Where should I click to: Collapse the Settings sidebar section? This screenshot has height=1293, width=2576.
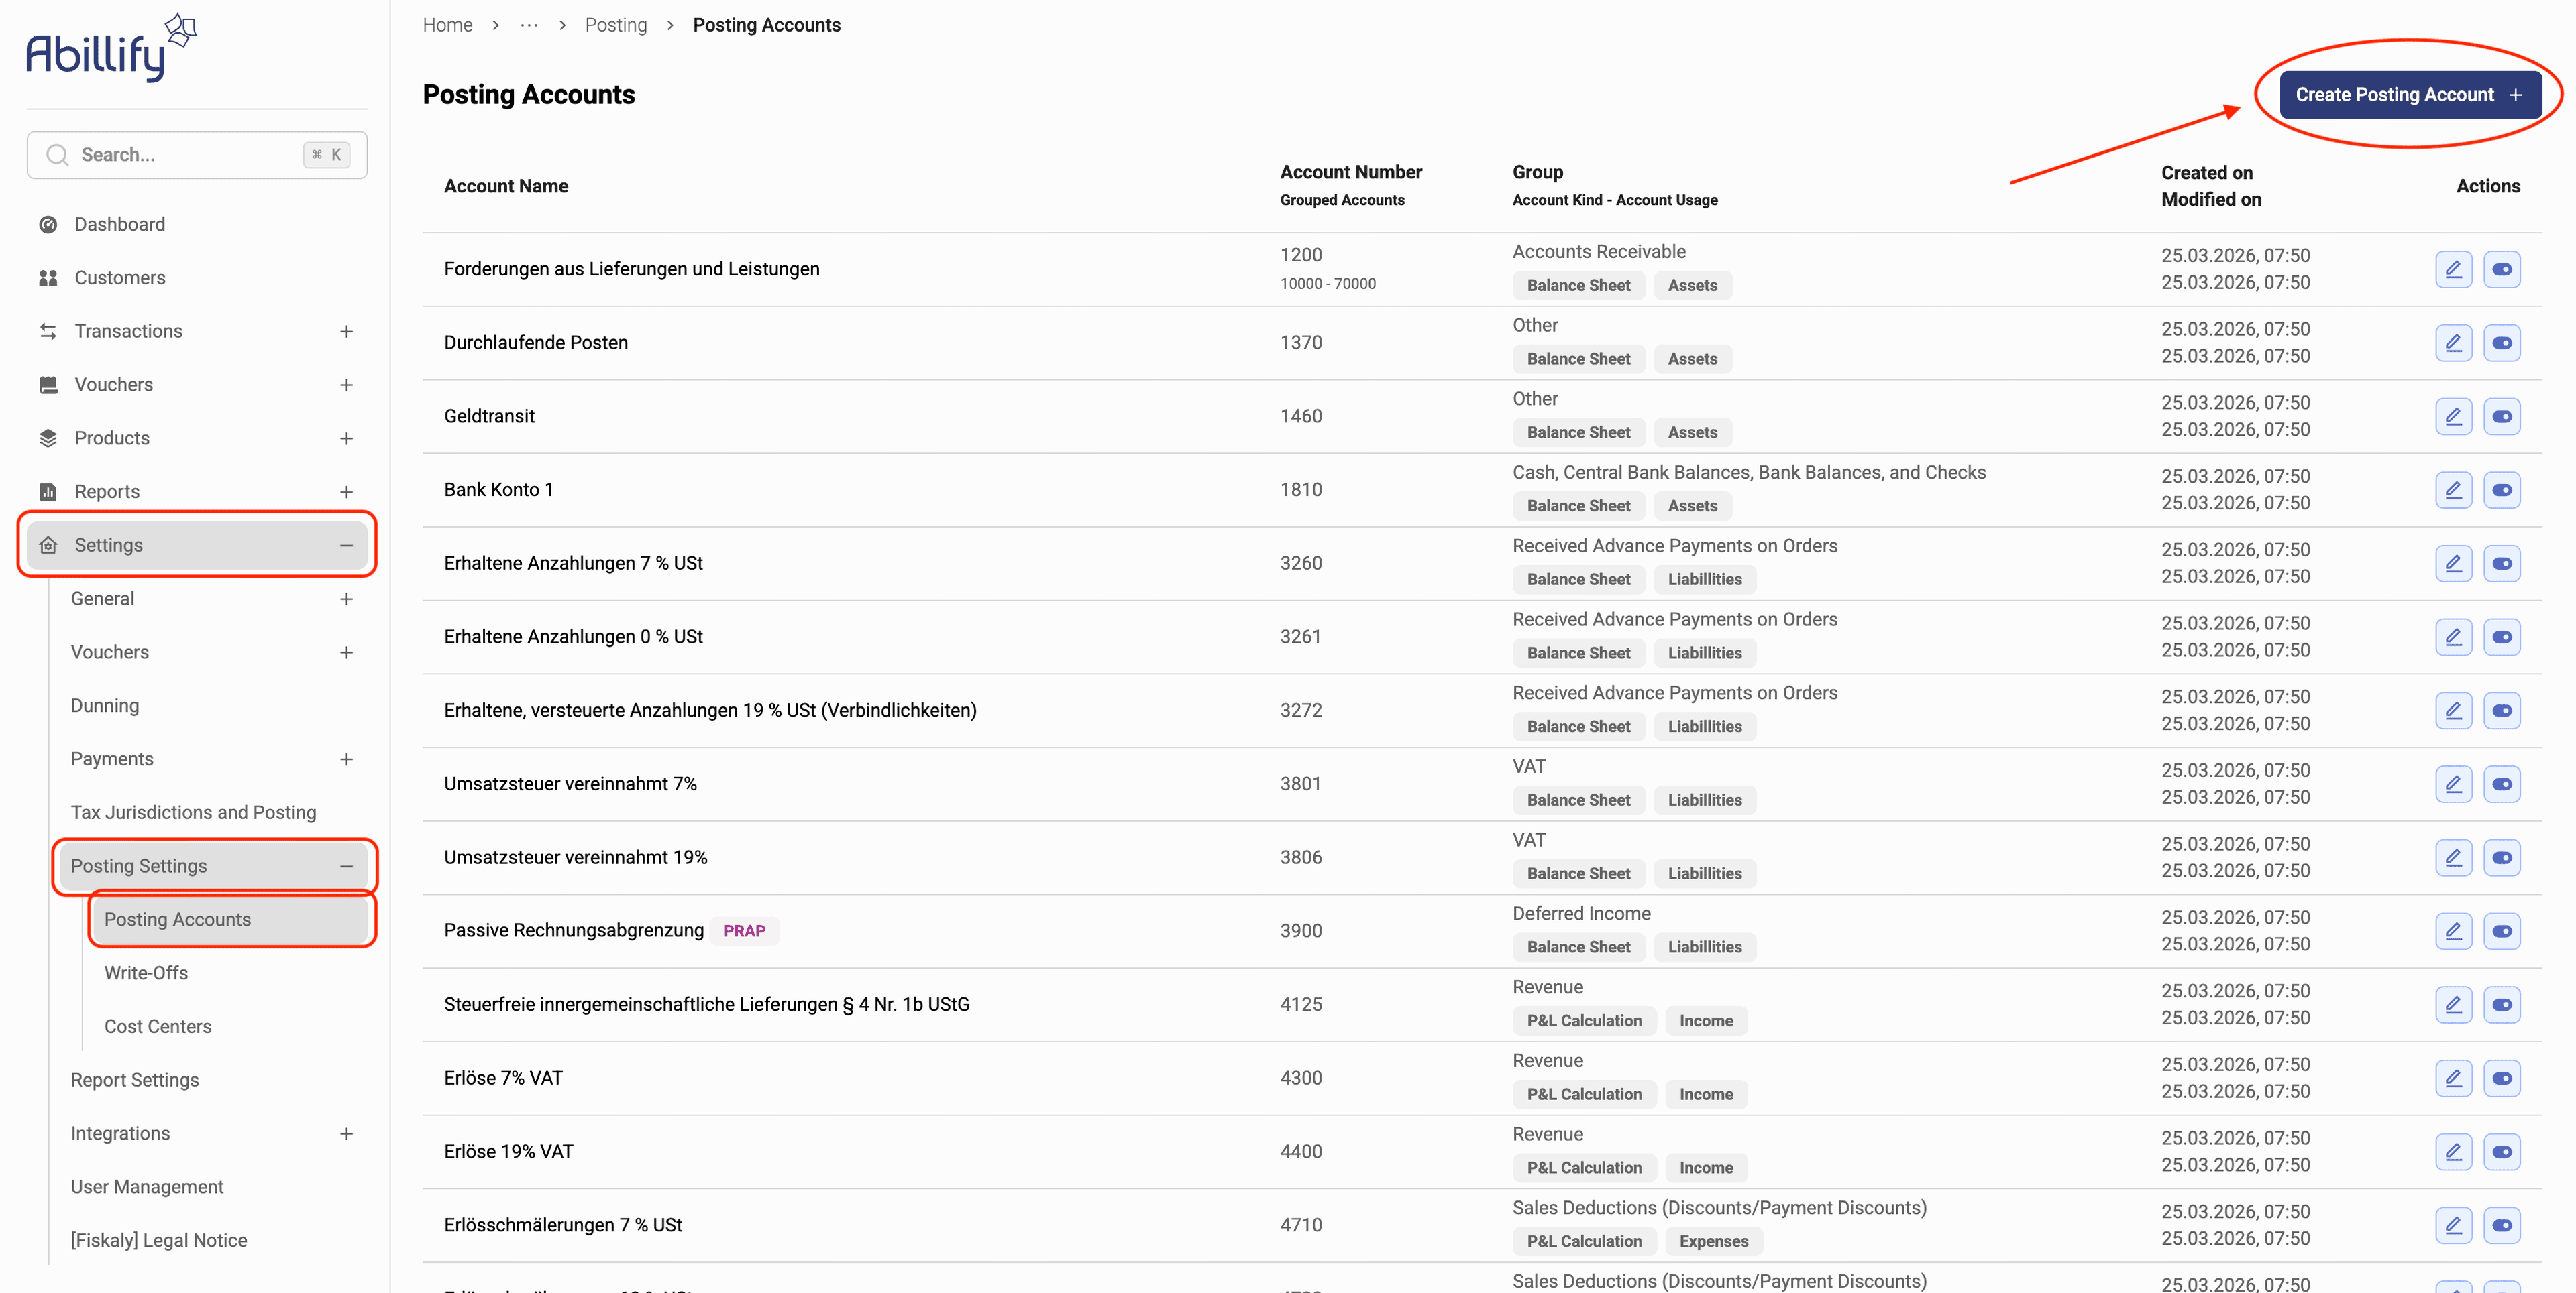coord(346,546)
